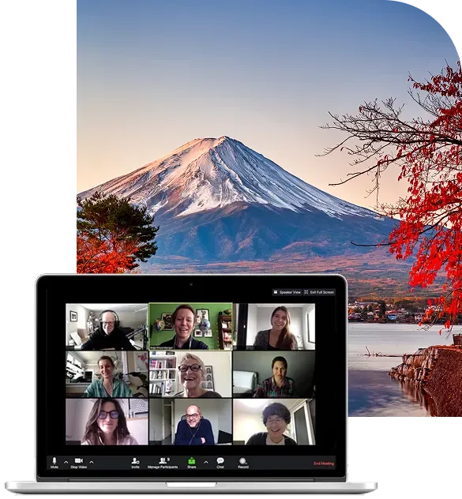Expand video options arrow beside Stop Video
This screenshot has height=499, width=462.
click(x=92, y=462)
